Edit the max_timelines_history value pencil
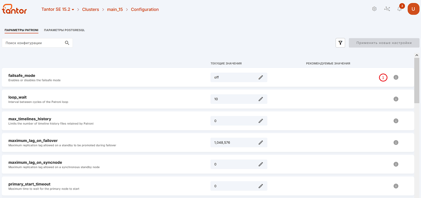421x198 pixels. click(x=261, y=121)
